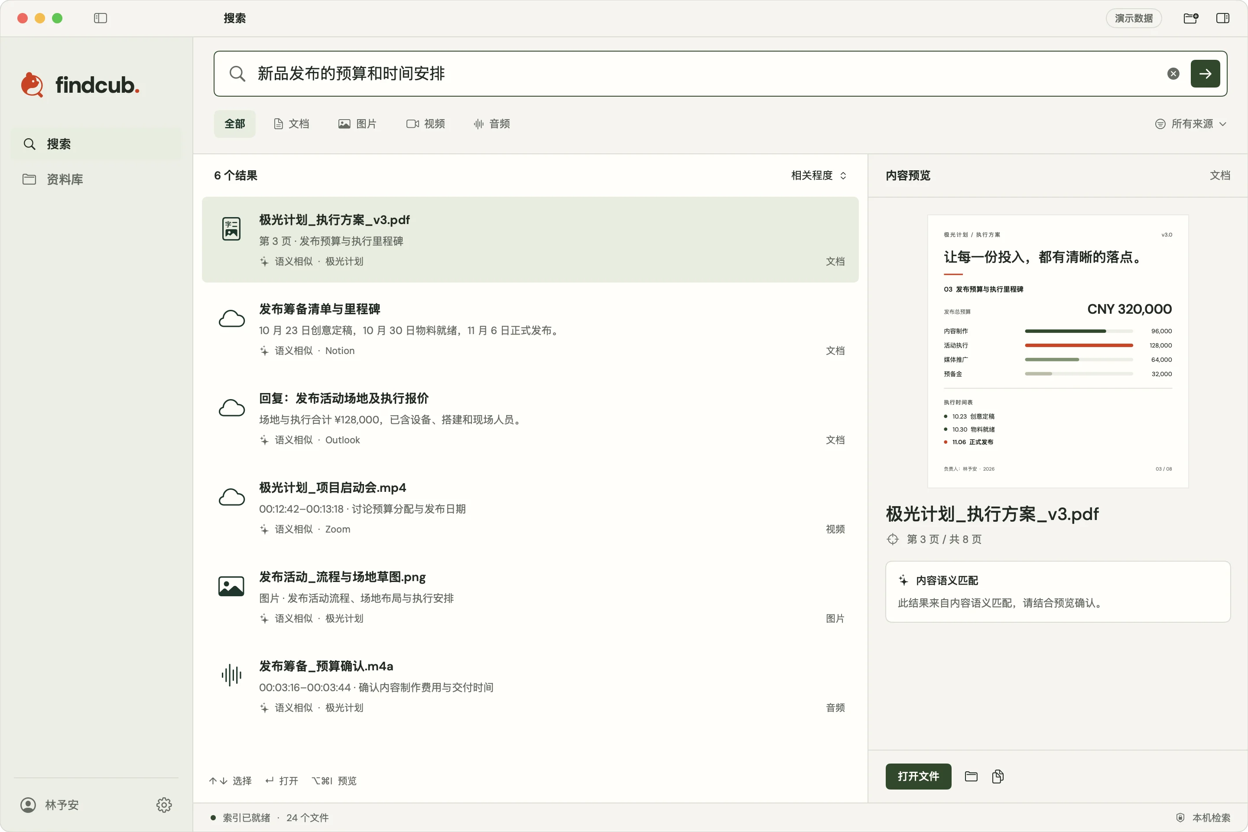Select result 极光计划_执行方案_v3.pdf

[530, 240]
